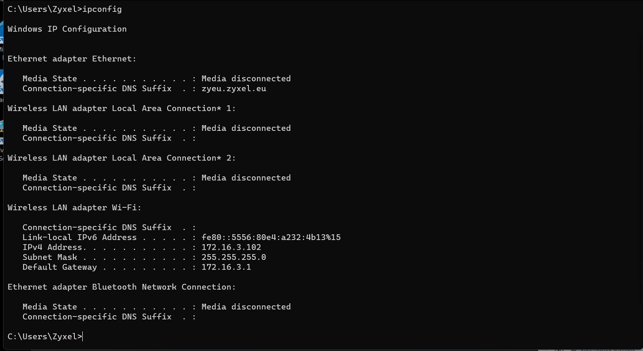Click the subnet mask 255.255.255.0

click(x=234, y=257)
